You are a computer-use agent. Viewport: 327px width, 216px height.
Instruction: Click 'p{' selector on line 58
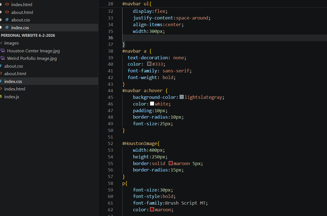(x=125, y=183)
